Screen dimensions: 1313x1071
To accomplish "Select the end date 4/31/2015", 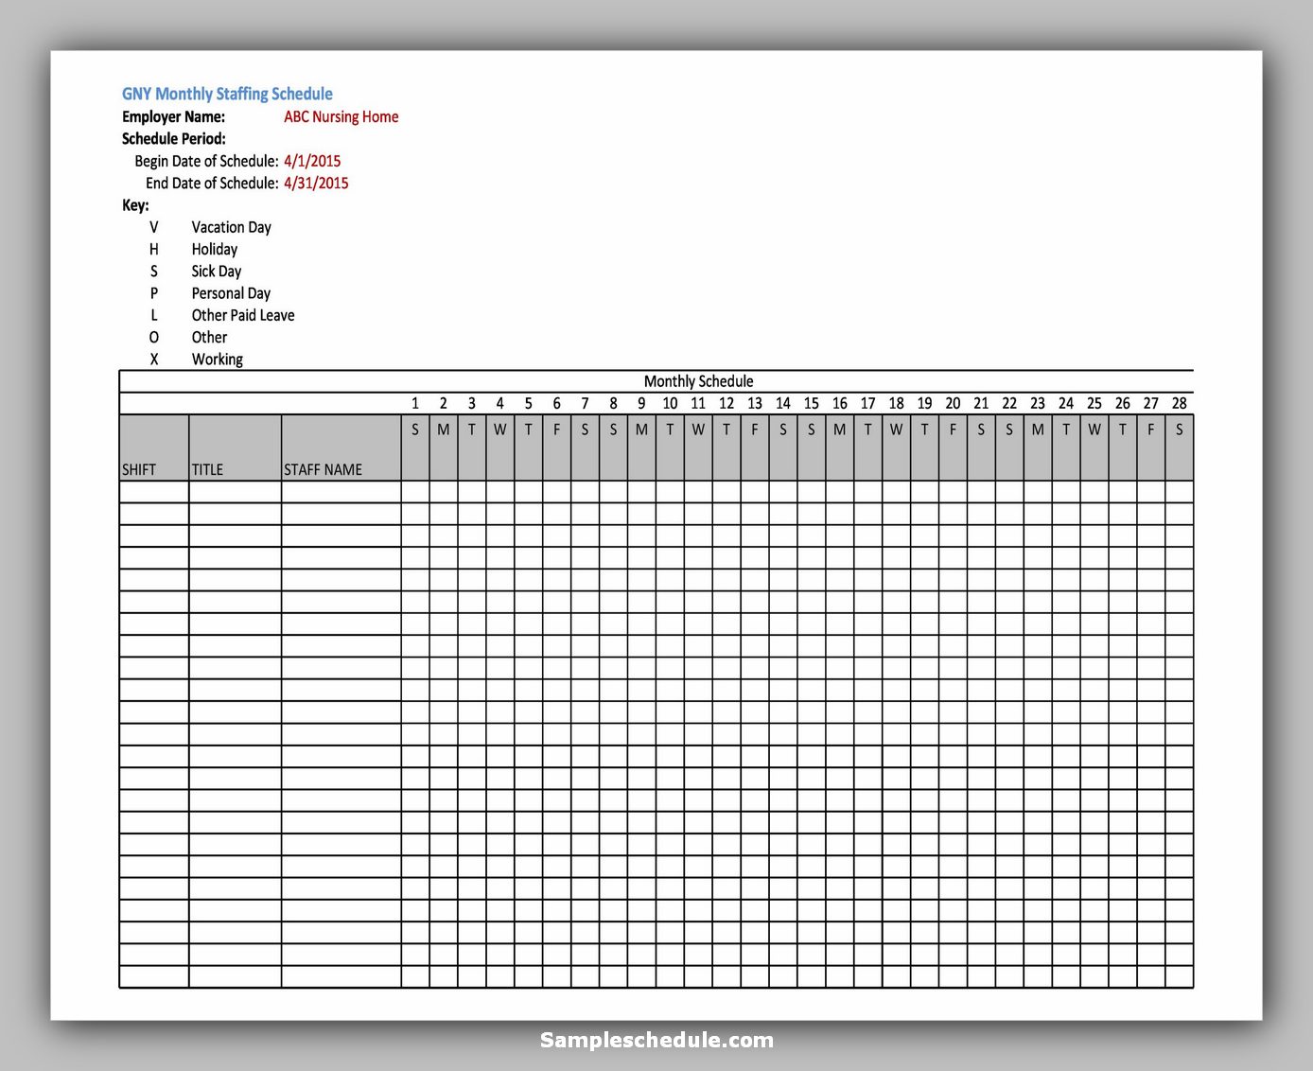I will pos(316,183).
